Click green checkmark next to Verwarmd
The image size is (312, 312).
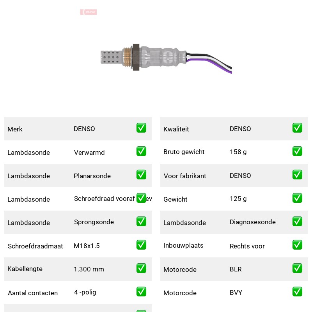pos(141,151)
